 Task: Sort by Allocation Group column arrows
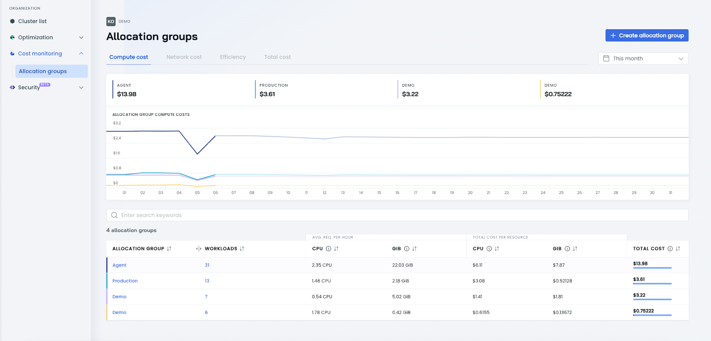tap(169, 249)
